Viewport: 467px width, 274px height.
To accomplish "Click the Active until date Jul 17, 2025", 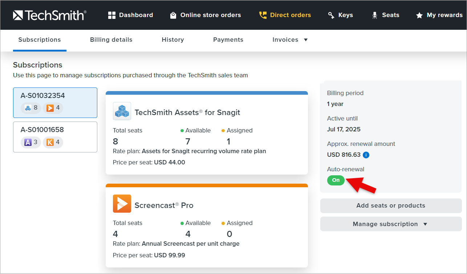I will pyautogui.click(x=344, y=130).
